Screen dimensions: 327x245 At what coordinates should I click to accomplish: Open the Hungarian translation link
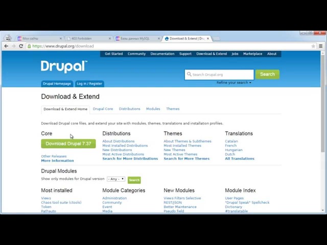click(233, 150)
